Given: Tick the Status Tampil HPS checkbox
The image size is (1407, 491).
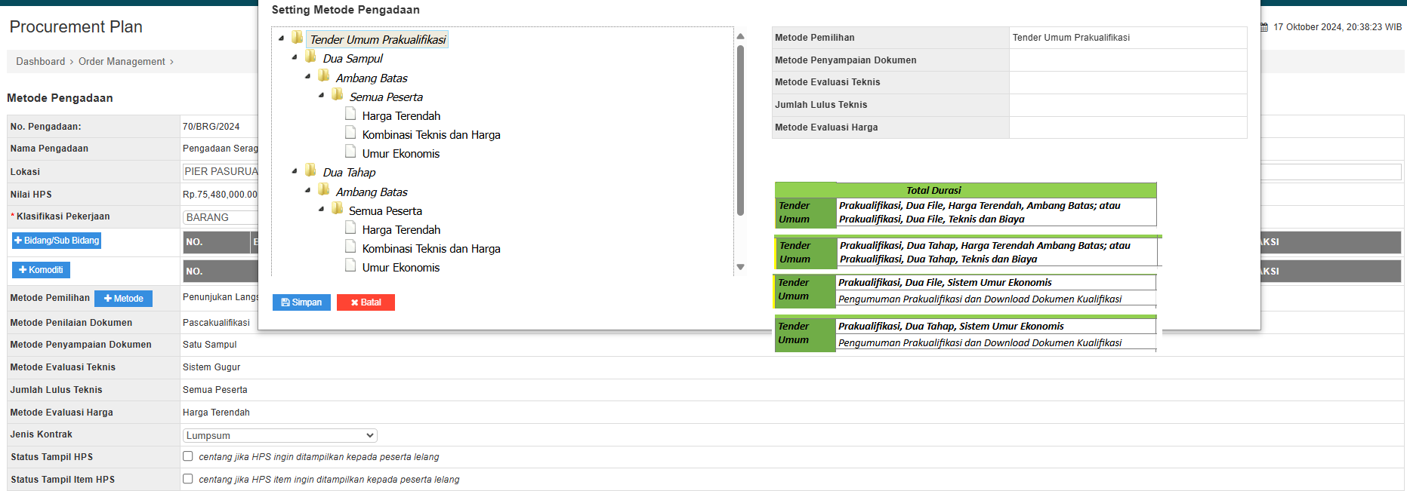Looking at the screenshot, I should [187, 456].
